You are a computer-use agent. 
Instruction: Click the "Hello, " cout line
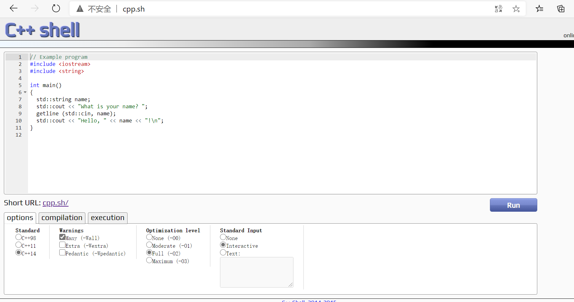(100, 120)
